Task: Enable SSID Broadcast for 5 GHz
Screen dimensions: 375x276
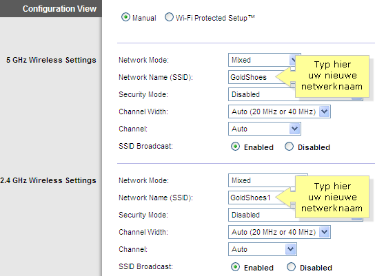Action: pos(235,147)
